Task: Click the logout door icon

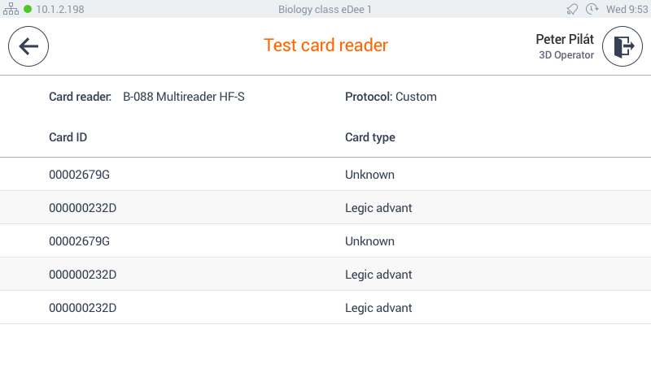Action: click(x=623, y=46)
